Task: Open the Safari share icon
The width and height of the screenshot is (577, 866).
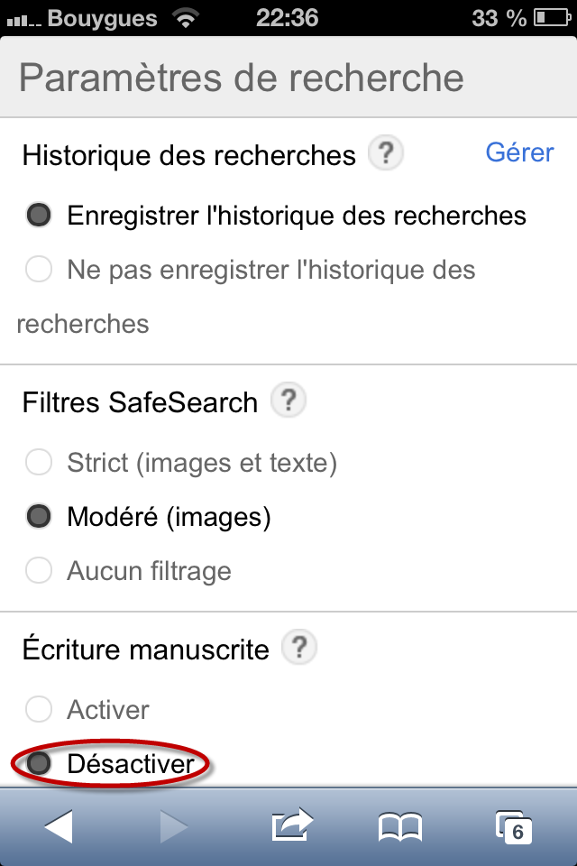Action: pos(293,825)
